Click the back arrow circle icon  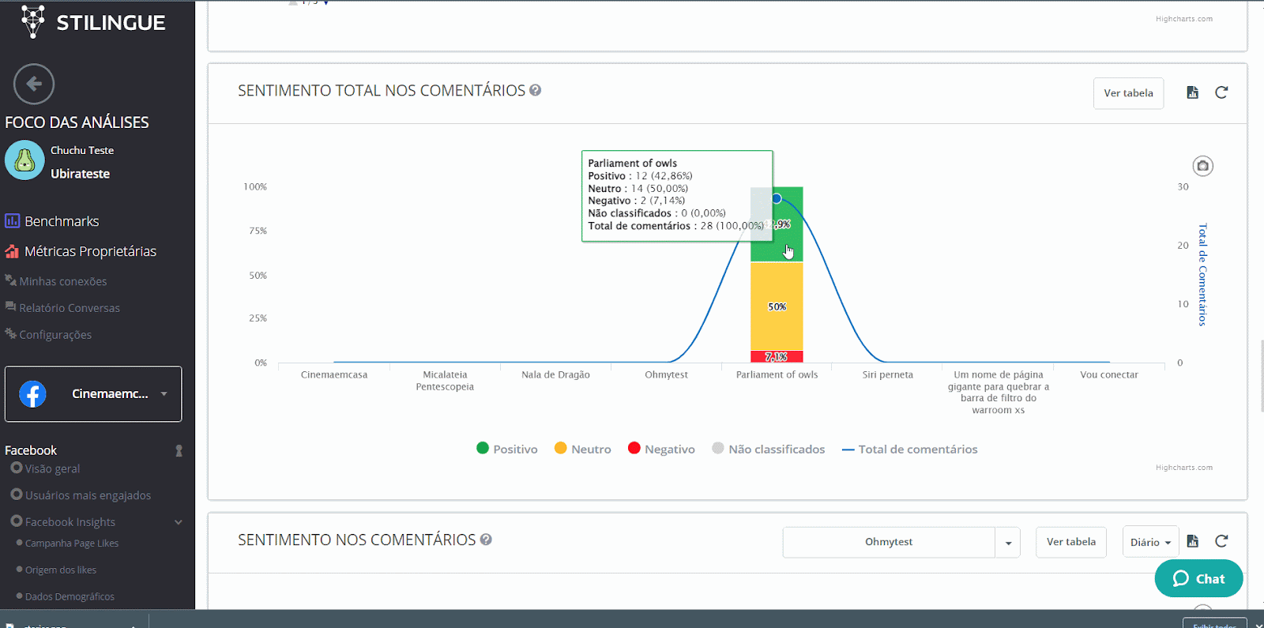pyautogui.click(x=34, y=84)
